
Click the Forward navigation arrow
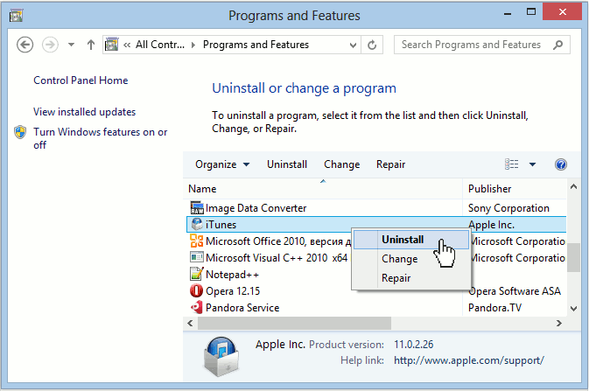[50, 45]
